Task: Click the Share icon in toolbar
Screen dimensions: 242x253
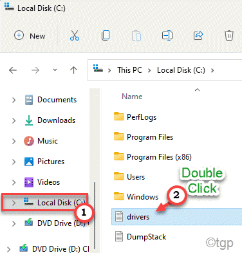Action: [x=198, y=35]
